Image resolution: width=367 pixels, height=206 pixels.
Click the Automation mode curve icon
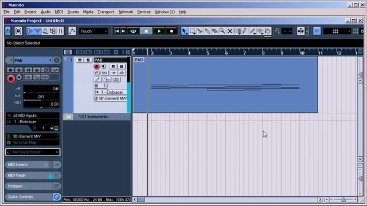click(x=72, y=31)
